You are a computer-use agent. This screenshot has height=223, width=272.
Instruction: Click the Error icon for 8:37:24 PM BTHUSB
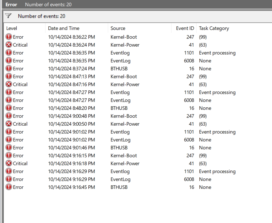[9, 69]
